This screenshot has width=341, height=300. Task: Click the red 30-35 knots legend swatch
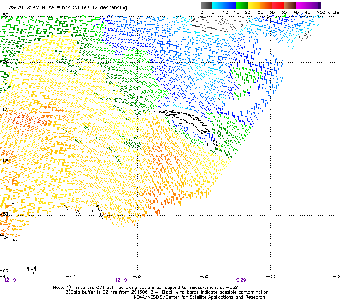[278, 6]
